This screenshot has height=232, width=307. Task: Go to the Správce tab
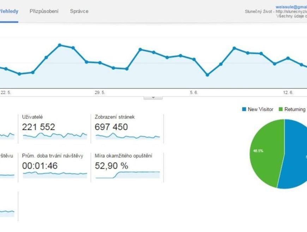pyautogui.click(x=79, y=11)
